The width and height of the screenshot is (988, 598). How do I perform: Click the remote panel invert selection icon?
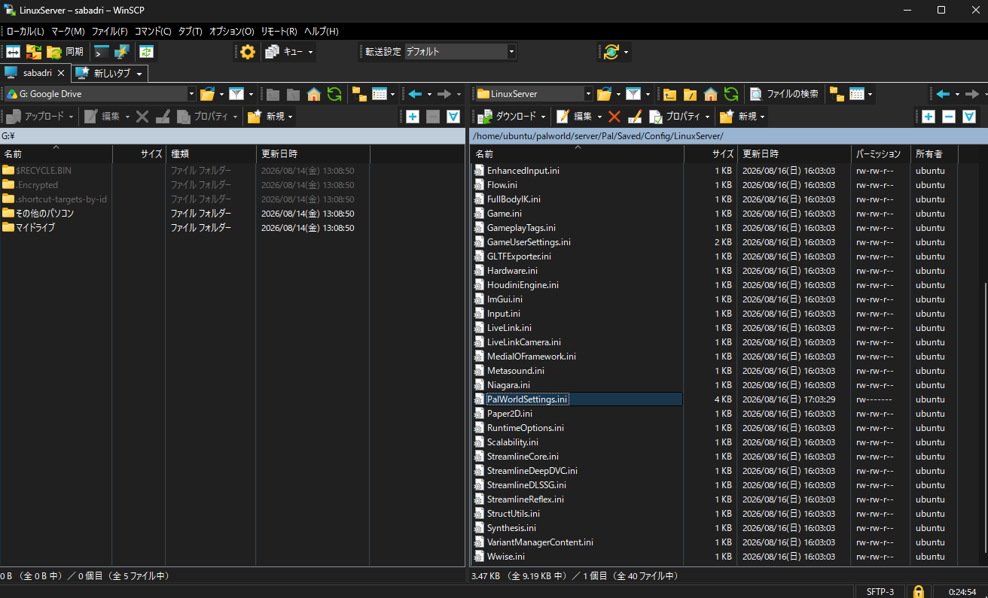(x=969, y=117)
